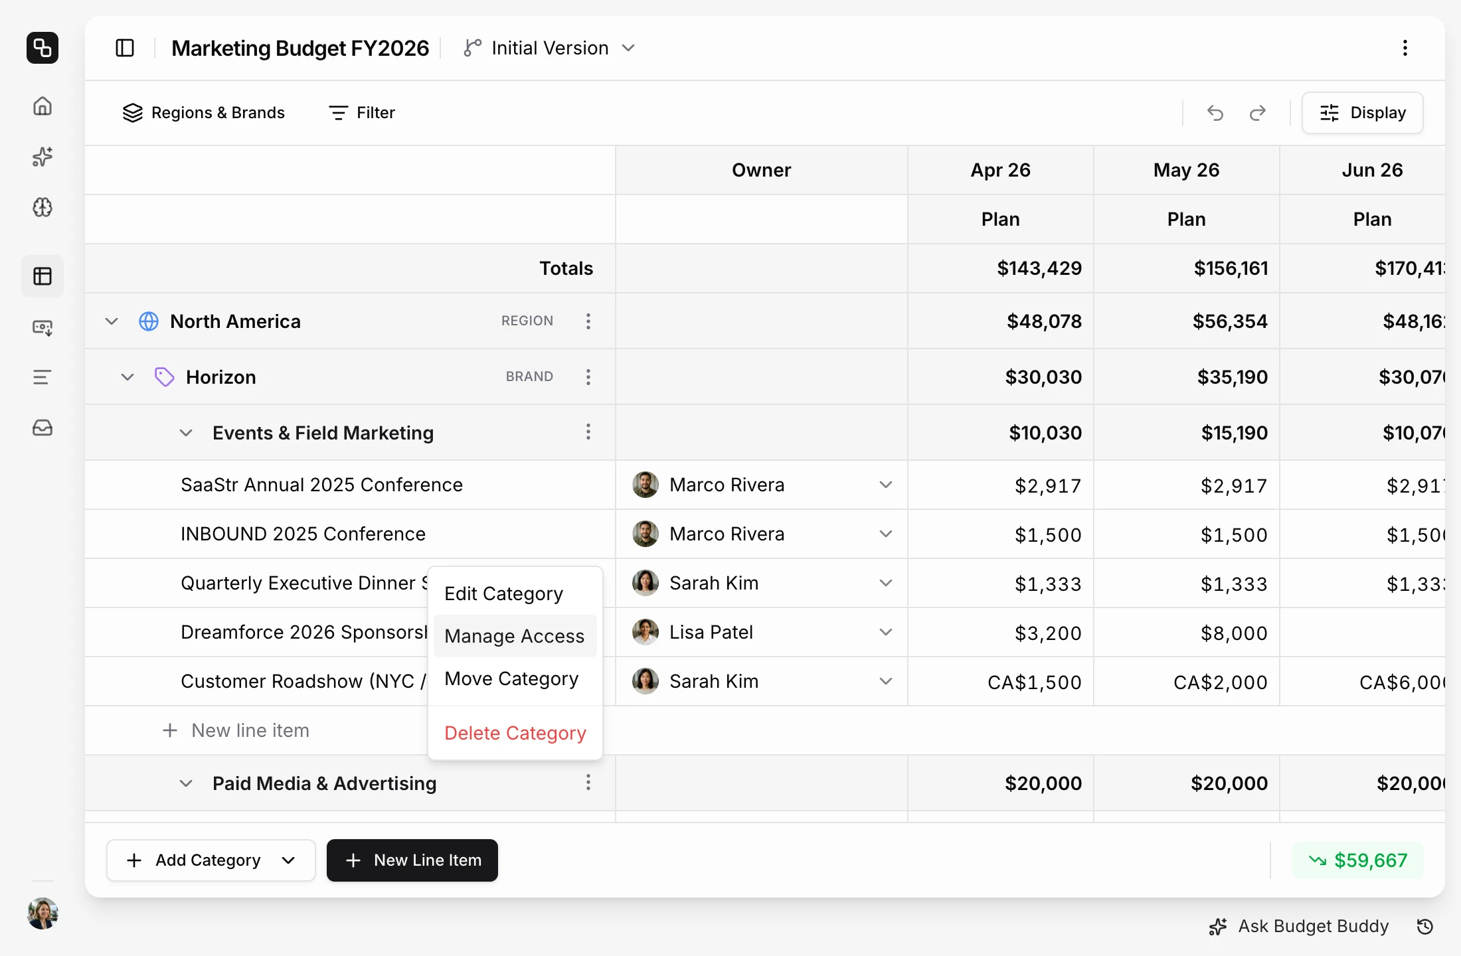Open owner dropdown for Quarterly Executive Dinner

(886, 583)
